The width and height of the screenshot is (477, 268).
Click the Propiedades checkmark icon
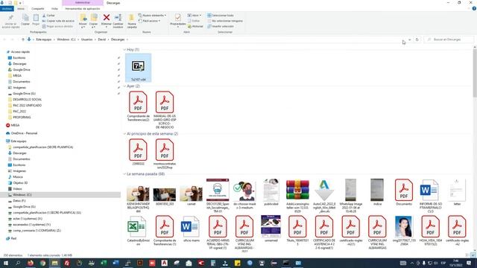point(178,18)
